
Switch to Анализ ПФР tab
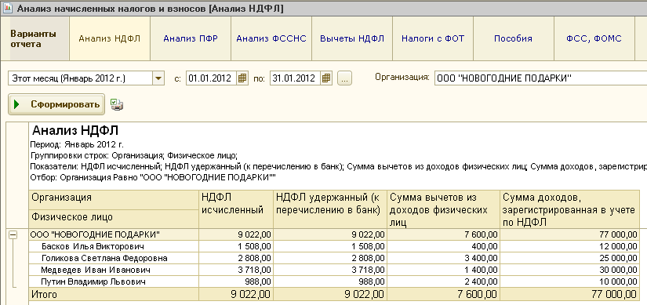coord(191,39)
